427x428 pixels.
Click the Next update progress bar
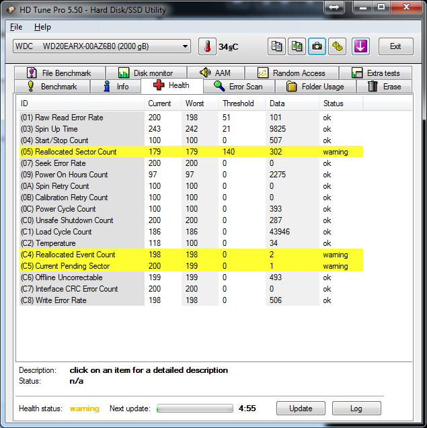point(195,409)
